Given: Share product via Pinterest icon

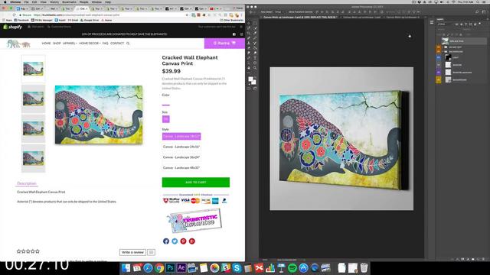Looking at the screenshot, I should [x=183, y=241].
